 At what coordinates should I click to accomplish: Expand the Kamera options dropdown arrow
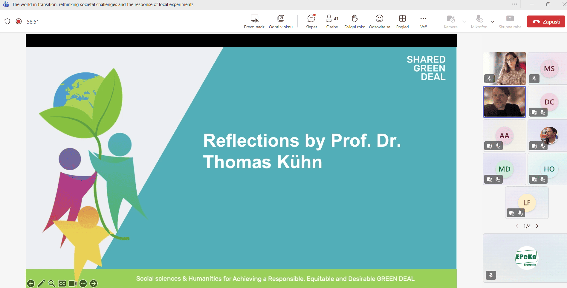464,22
